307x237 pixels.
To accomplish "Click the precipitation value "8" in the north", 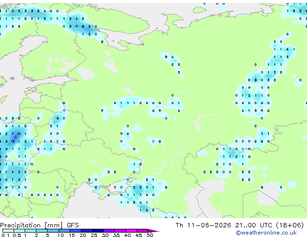I will [83, 26].
